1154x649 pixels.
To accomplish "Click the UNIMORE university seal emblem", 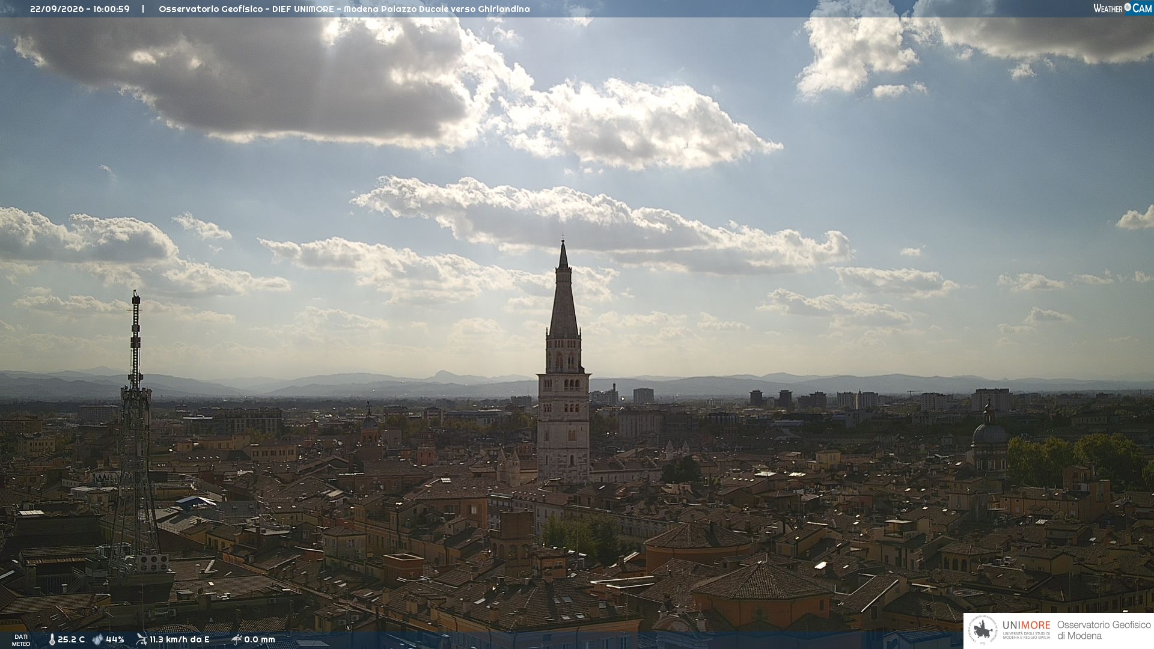I will coord(983,630).
